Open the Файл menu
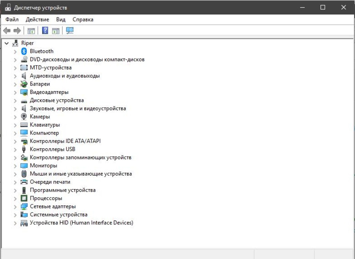The height and width of the screenshot is (259, 355). pos(12,19)
